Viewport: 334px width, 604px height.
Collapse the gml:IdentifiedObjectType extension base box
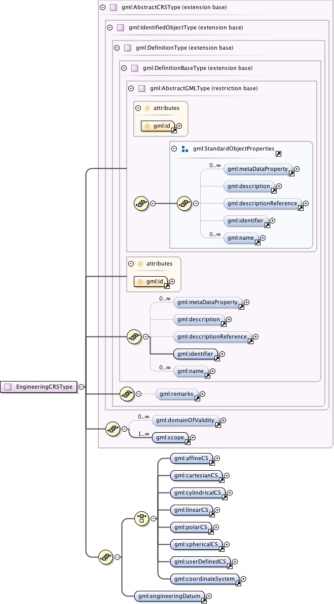click(x=110, y=28)
